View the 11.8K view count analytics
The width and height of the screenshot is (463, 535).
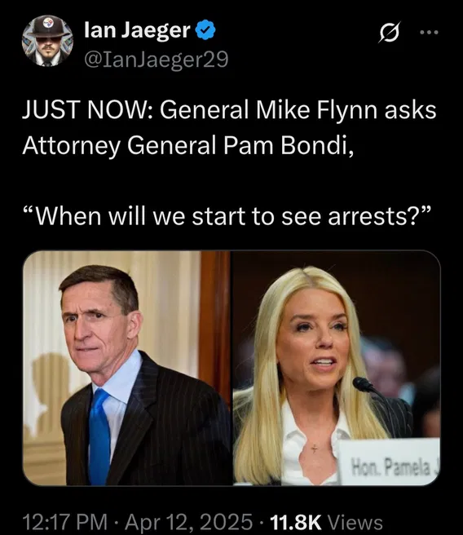(295, 522)
